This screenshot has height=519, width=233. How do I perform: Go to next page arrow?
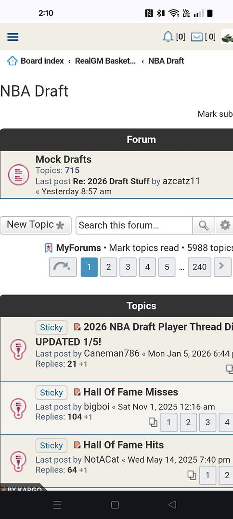click(x=222, y=267)
